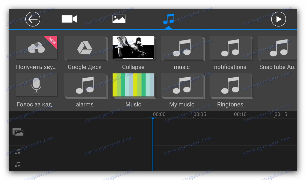Screen dimensions: 306x180
Task: Open the notifications folder icon
Action: coord(230,47)
